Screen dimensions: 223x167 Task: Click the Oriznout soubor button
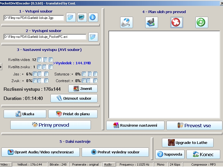point(74,98)
